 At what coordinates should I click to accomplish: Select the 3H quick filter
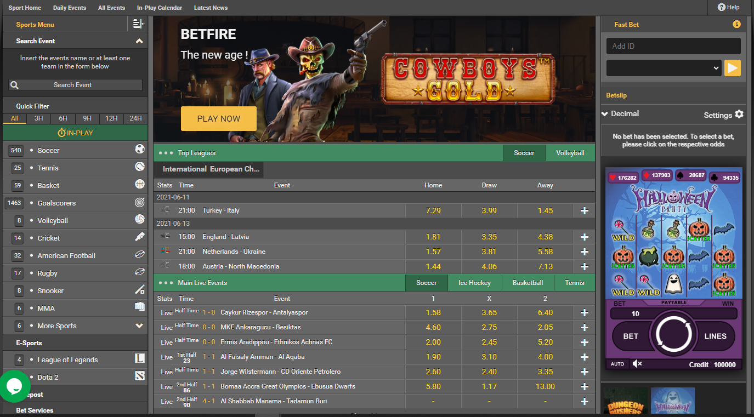click(x=38, y=118)
